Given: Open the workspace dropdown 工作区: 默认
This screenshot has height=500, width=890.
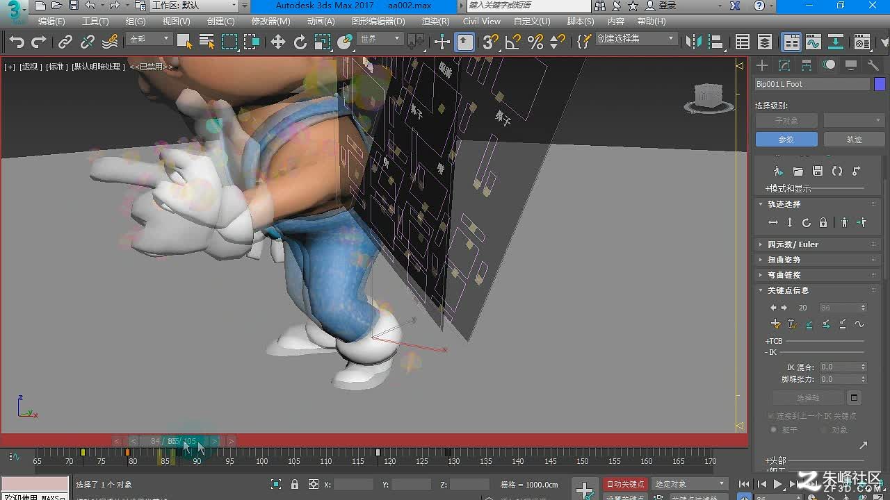Looking at the screenshot, I should coord(194,6).
